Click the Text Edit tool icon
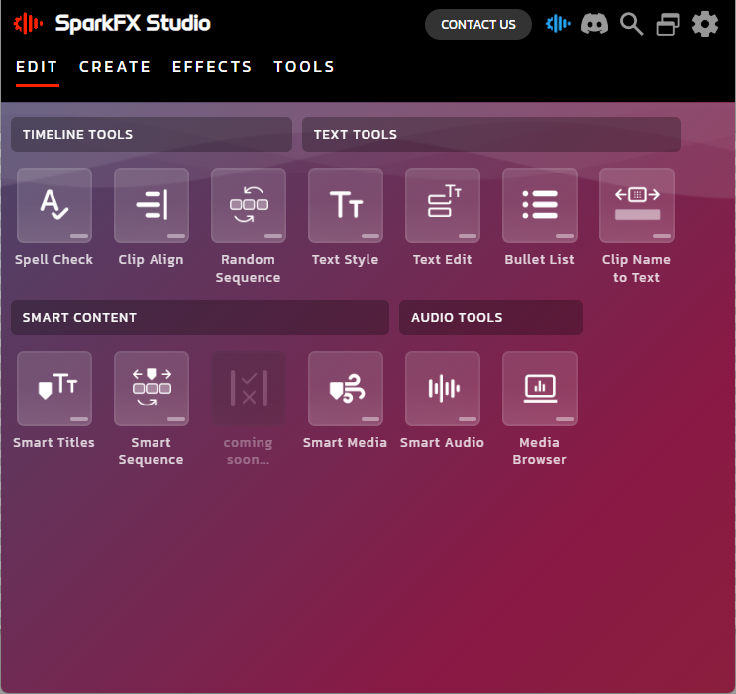The width and height of the screenshot is (736, 694). 443,205
